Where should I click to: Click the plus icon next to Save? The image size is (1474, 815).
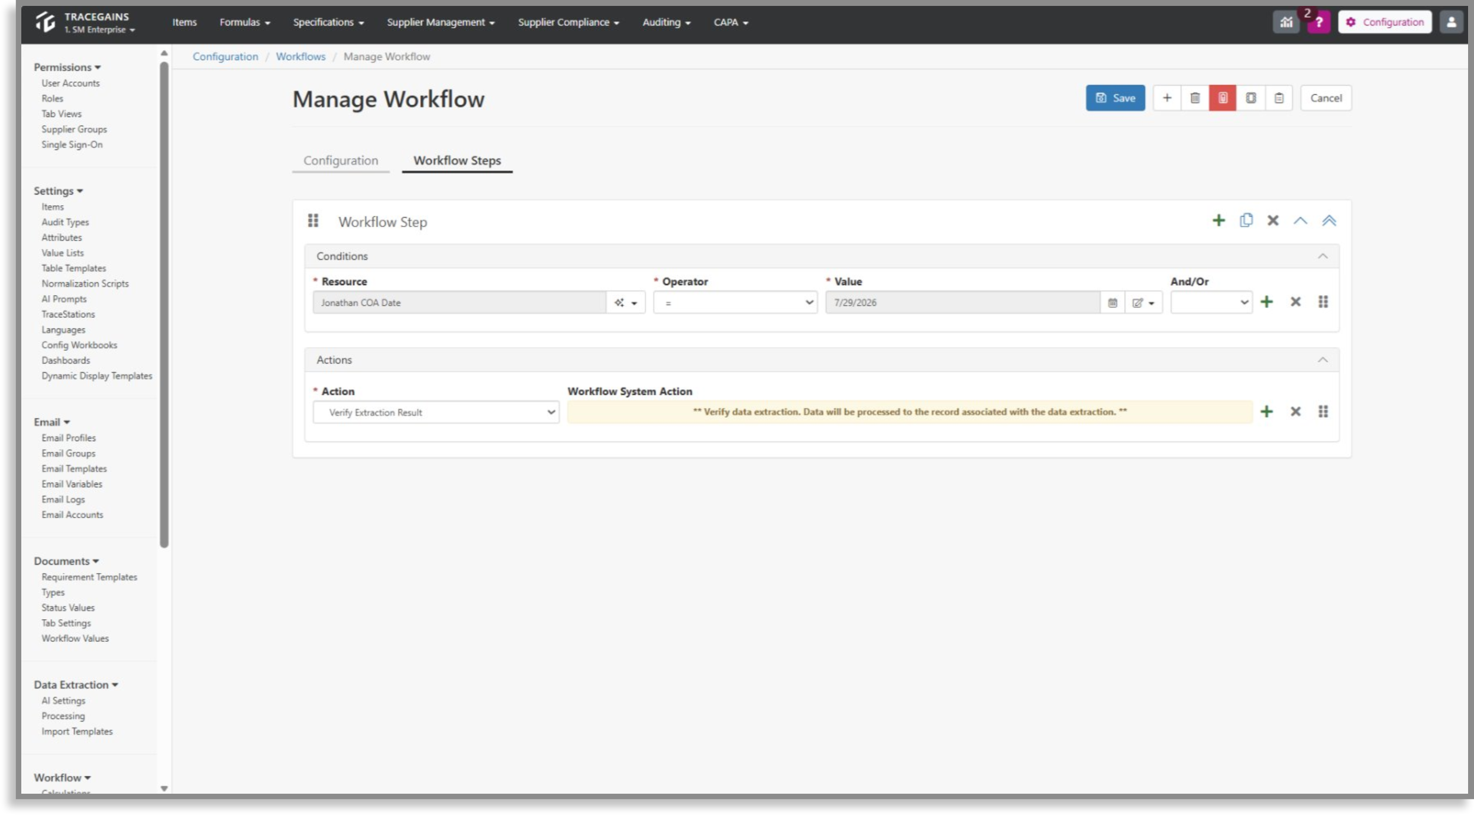point(1166,98)
